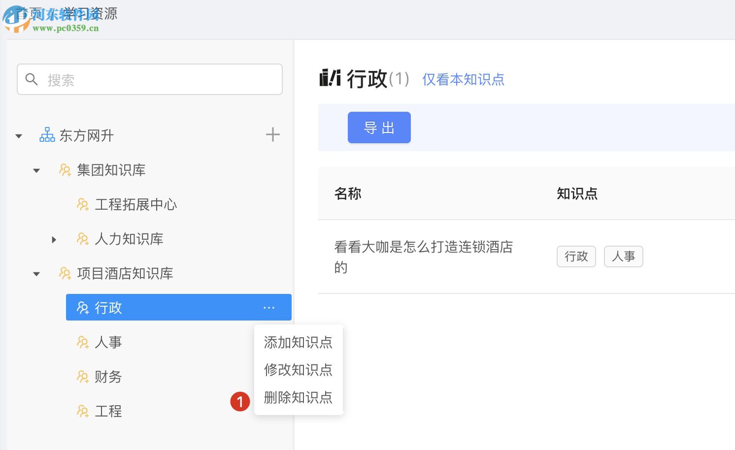Click the 人事 tag in the table row
Screen dimensions: 735x450
(x=624, y=257)
